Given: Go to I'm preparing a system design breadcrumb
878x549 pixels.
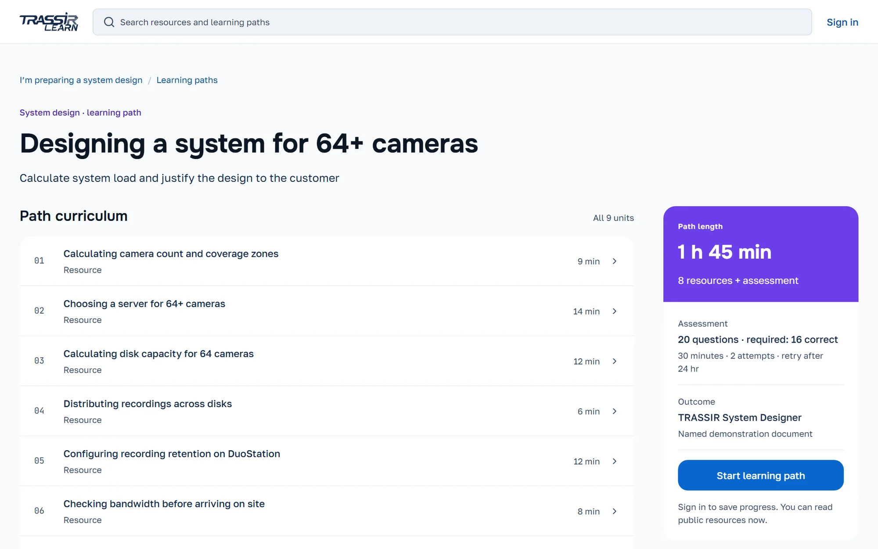Looking at the screenshot, I should click(81, 80).
